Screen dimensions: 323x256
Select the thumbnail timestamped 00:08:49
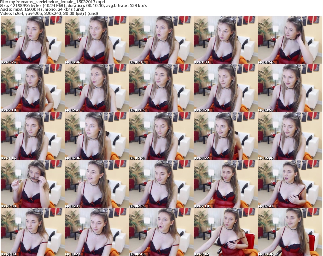coord(161,232)
